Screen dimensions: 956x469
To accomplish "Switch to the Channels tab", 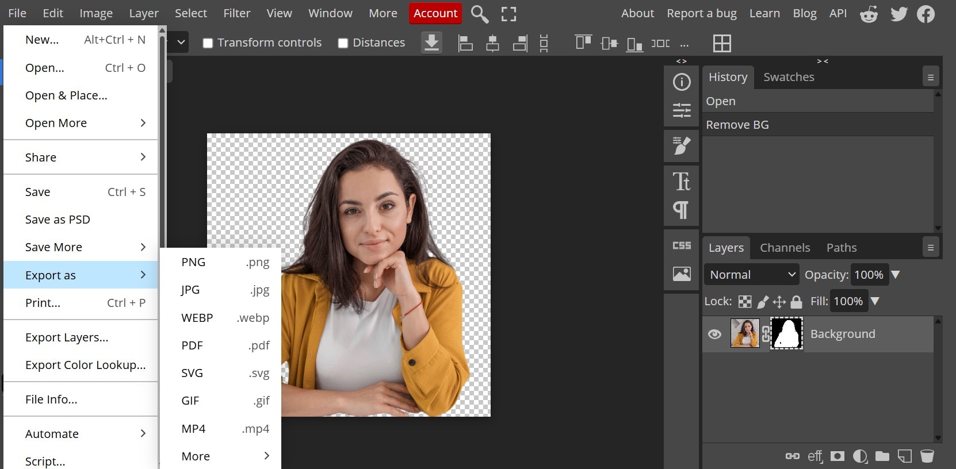I will tap(785, 248).
